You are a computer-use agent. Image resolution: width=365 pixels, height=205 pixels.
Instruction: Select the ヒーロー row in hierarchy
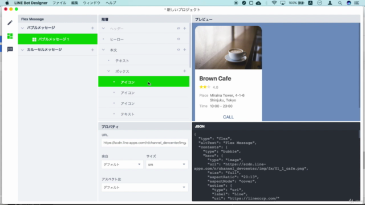144,39
